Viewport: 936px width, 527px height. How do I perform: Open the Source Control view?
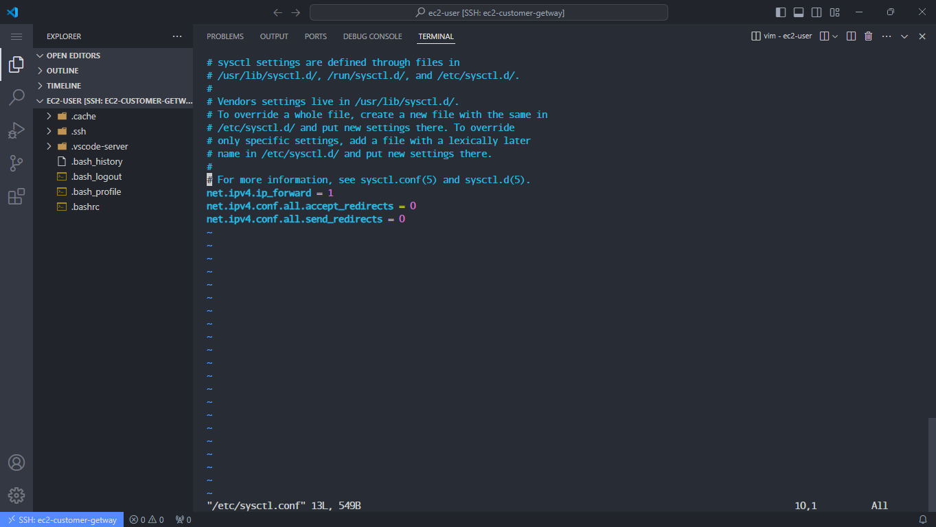click(16, 163)
